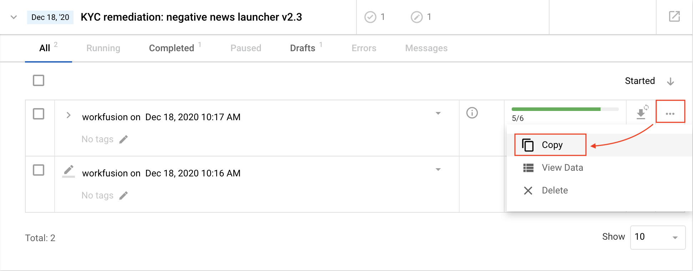Edit tags pencil for 10:16 AM run

pyautogui.click(x=123, y=196)
